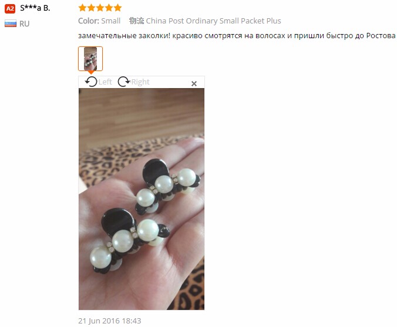
Task: Click the Russian review comment text
Action: 237,36
